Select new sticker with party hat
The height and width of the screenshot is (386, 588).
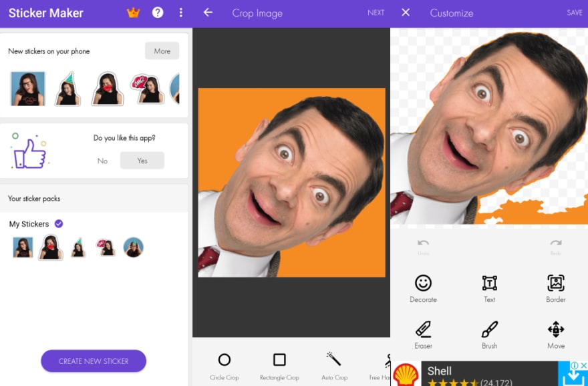click(68, 89)
